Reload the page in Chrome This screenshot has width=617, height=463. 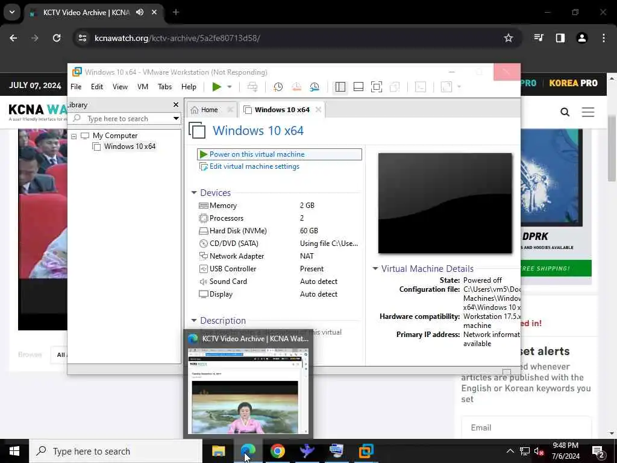click(x=57, y=38)
